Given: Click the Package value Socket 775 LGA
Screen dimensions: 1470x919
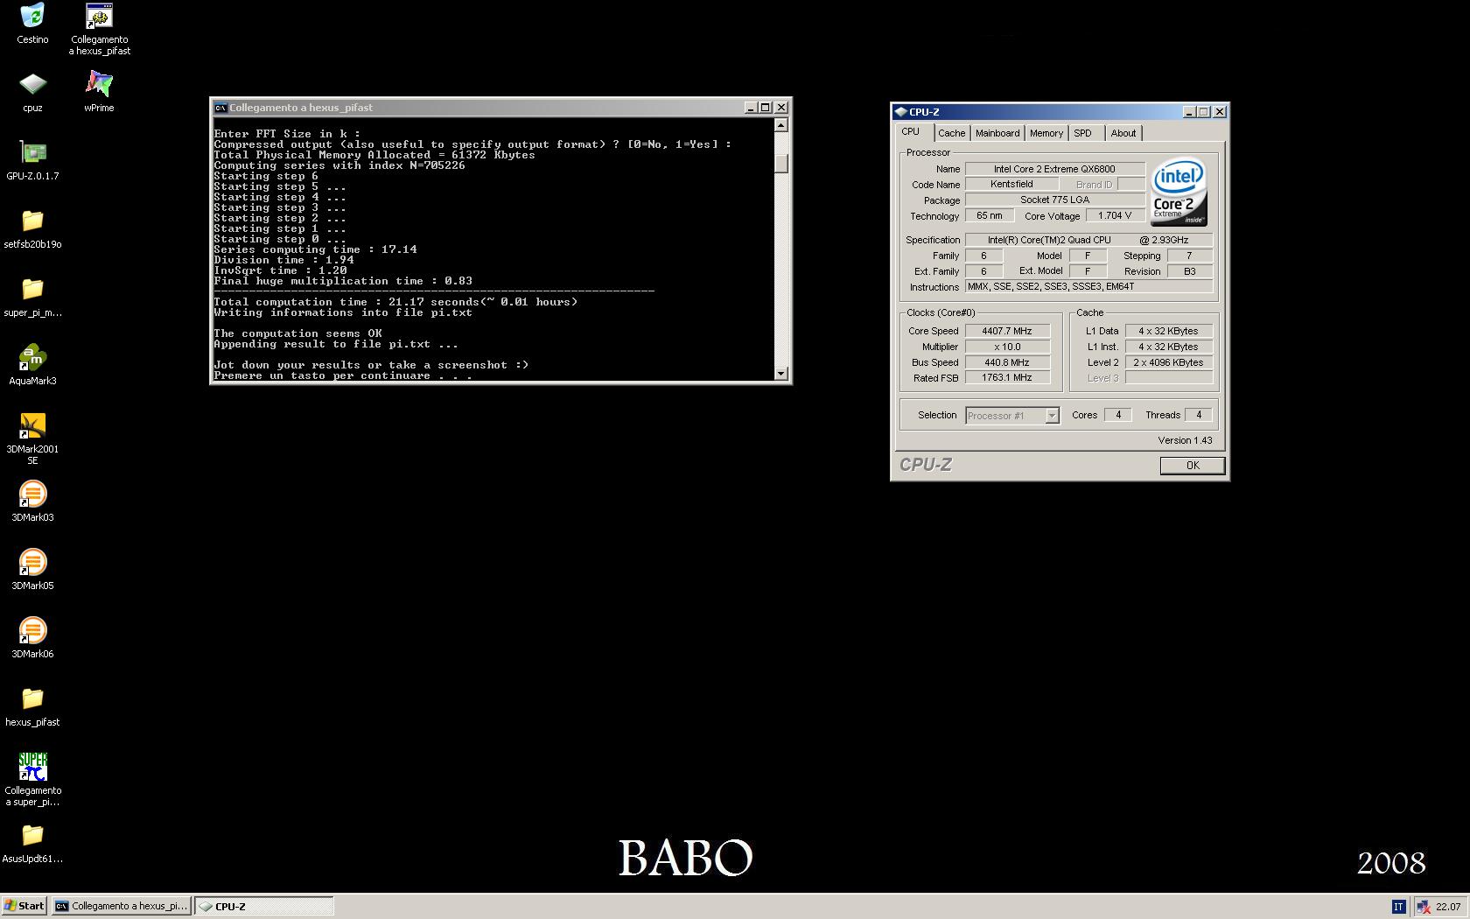Looking at the screenshot, I should (x=1054, y=200).
